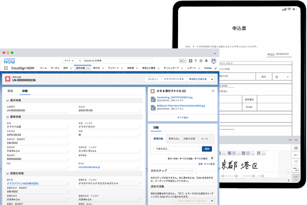This screenshot has width=307, height=205.
Task: Collapse the 勤務先情報 section
Action: (x=8, y=173)
